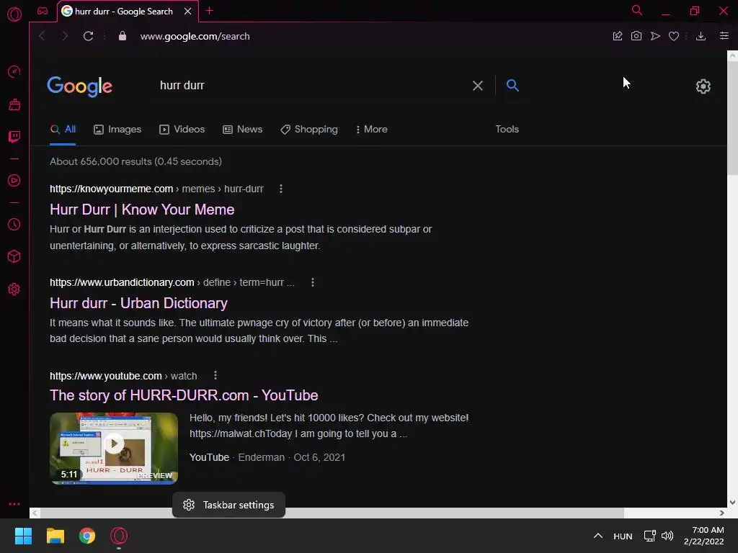Play the HURR-DURR video preview thumbnail
The height and width of the screenshot is (553, 738).
[x=114, y=448]
